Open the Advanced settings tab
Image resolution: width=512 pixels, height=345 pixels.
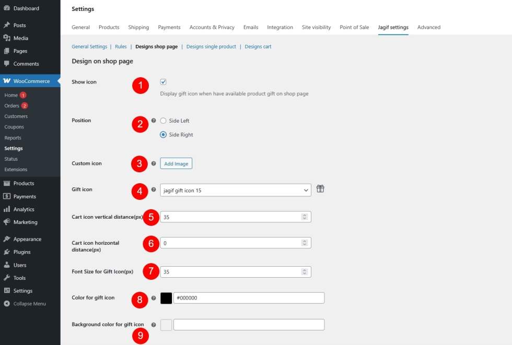(428, 27)
